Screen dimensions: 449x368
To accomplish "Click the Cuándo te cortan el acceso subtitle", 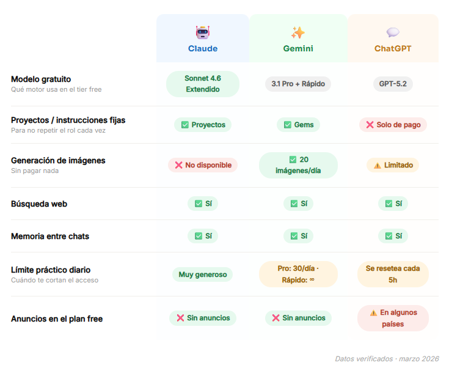I will (x=54, y=280).
